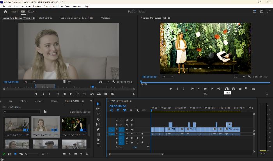Image resolution: width=273 pixels, height=161 pixels.
Task: Go to In point in Program monitor
Action: (192, 89)
